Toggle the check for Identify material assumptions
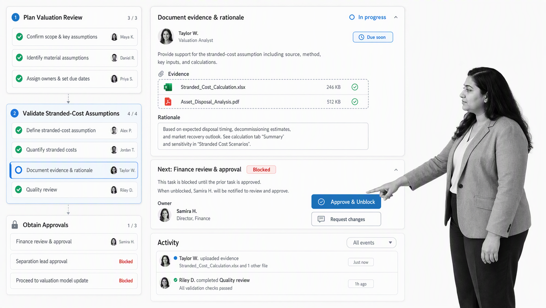Screen dimensions: 546x308 [19, 58]
